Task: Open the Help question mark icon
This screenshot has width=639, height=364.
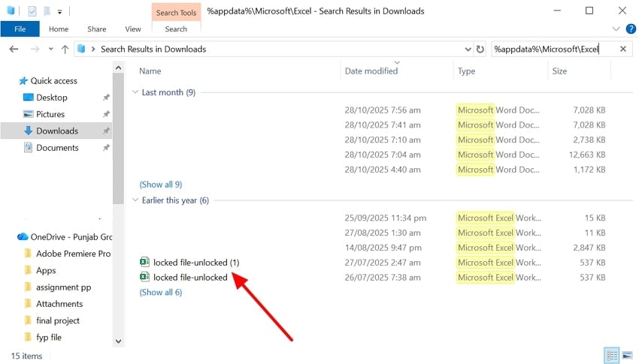Action: pyautogui.click(x=631, y=29)
